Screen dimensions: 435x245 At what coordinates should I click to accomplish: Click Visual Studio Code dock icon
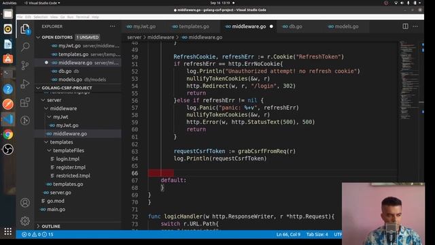pos(7,119)
